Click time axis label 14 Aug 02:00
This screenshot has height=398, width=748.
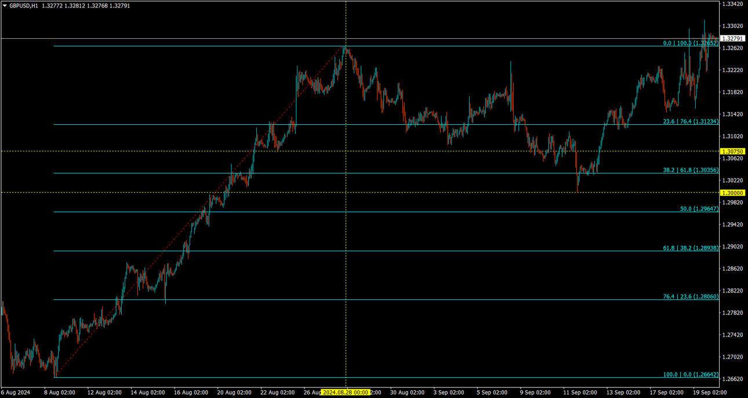[148, 393]
